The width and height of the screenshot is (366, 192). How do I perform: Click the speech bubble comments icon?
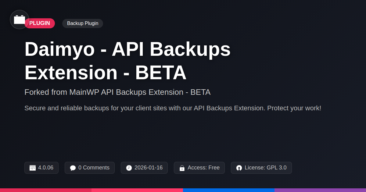click(x=73, y=168)
